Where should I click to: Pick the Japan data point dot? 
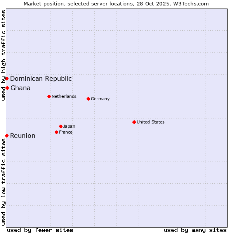click(61, 126)
